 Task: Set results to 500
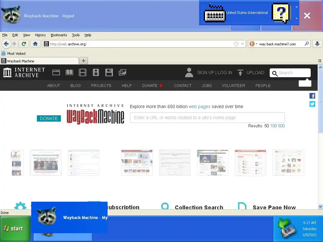click(x=281, y=126)
